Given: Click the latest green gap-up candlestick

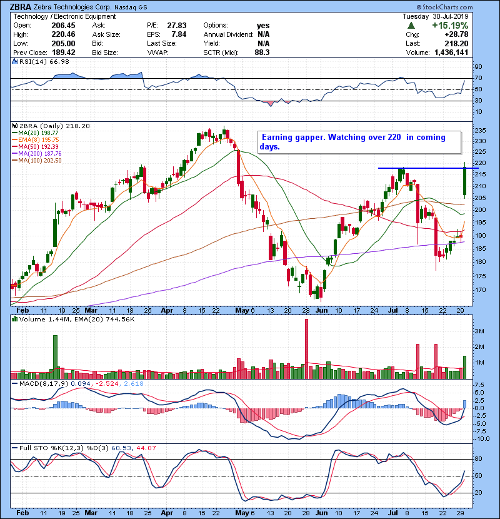Looking at the screenshot, I should click(x=464, y=180).
